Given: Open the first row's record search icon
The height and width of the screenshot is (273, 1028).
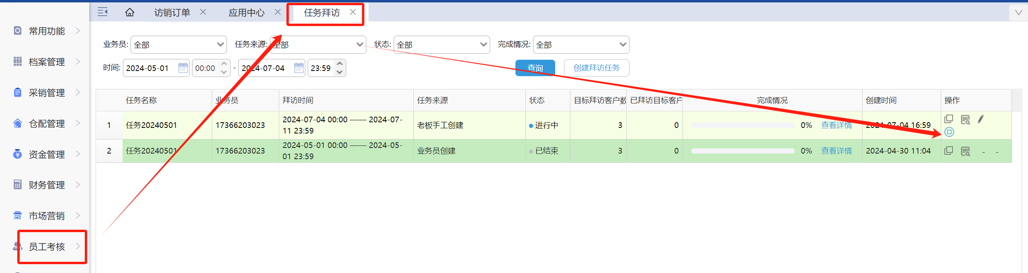Looking at the screenshot, I should tap(965, 119).
